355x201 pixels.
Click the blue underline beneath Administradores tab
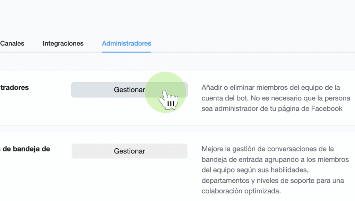(x=126, y=52)
